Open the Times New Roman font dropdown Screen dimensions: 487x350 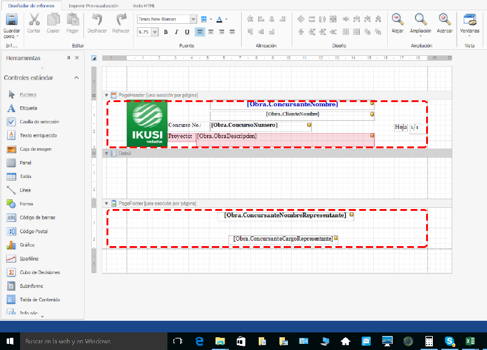[194, 19]
